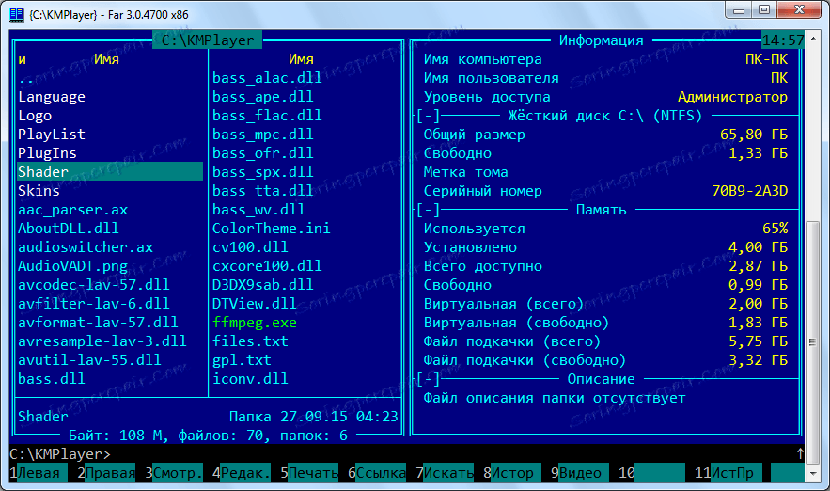Click the 7 Искать function key
The width and height of the screenshot is (830, 491).
pos(445,472)
